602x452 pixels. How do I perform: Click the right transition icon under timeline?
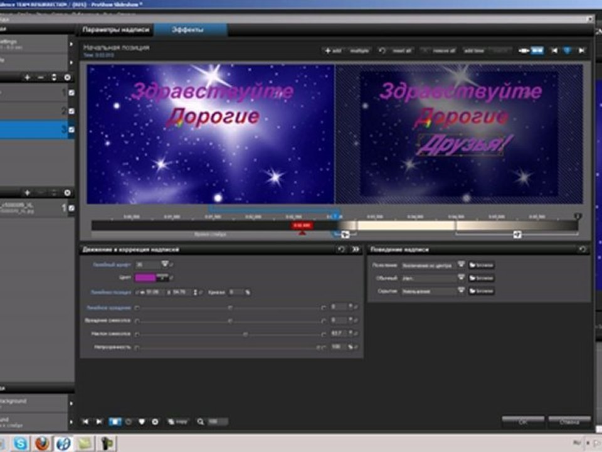coord(517,234)
